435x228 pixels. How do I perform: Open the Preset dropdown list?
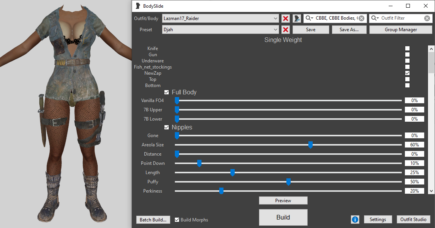[x=220, y=30]
